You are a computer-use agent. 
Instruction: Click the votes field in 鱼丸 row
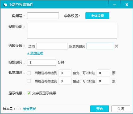103,73
